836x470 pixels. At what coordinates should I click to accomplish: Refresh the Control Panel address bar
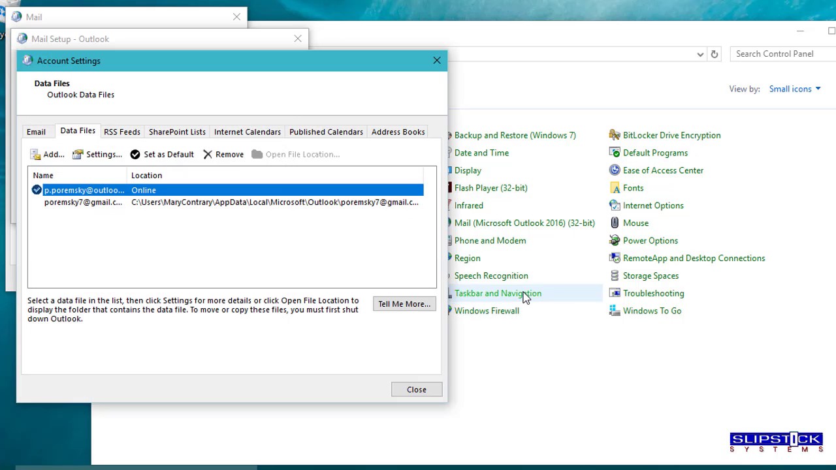click(715, 54)
